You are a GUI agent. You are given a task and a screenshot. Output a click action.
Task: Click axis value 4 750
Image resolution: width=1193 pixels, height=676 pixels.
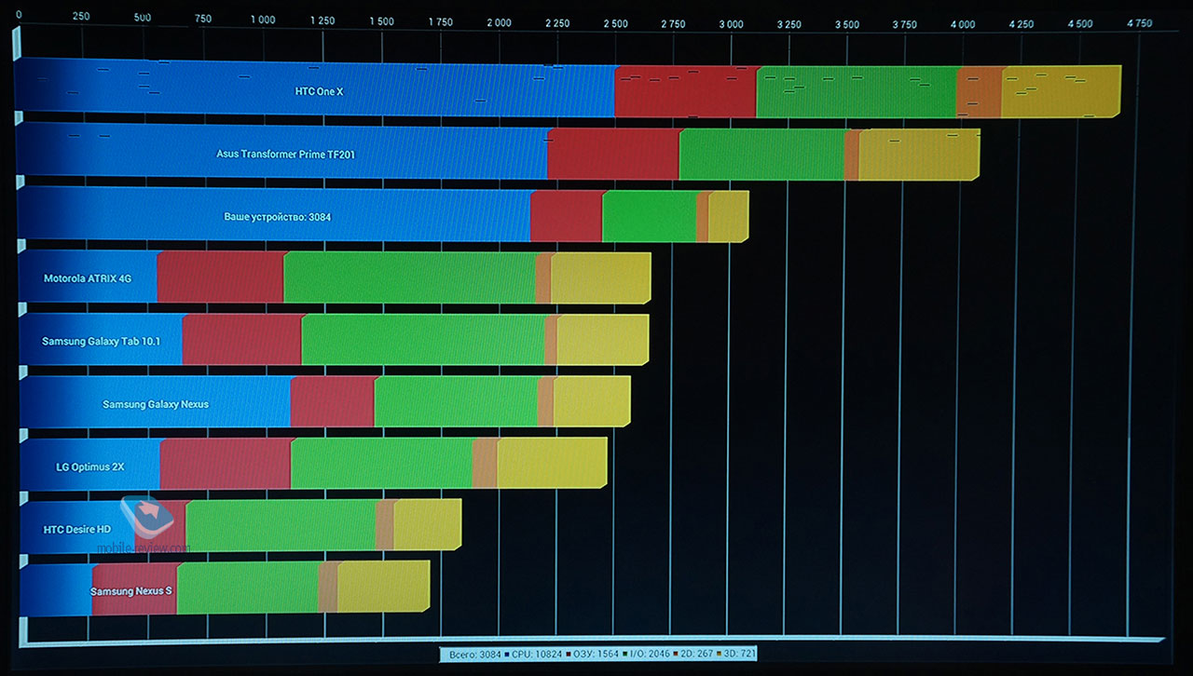(x=1139, y=24)
